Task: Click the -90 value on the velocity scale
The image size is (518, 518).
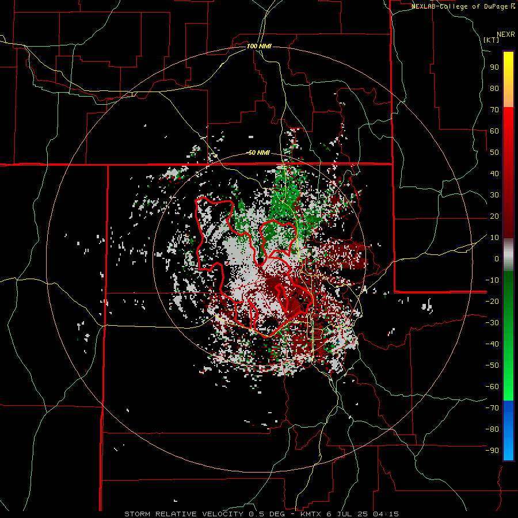Action: pos(492,451)
